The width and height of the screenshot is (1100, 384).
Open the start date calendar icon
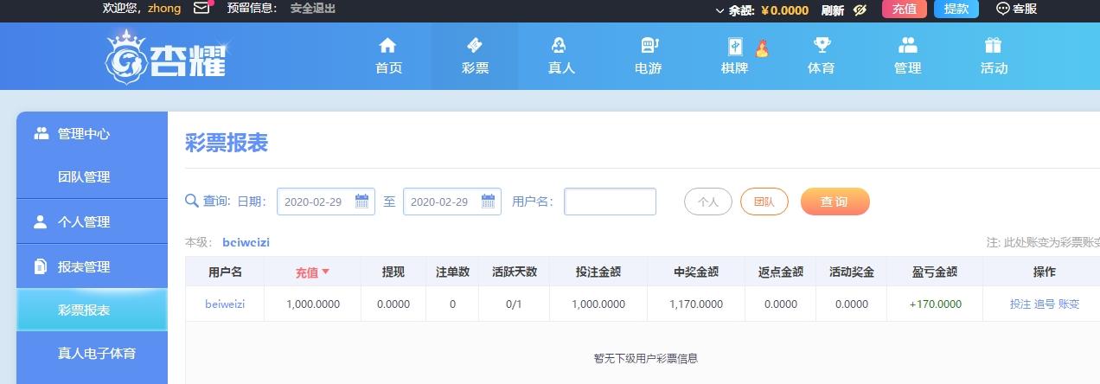tap(362, 202)
